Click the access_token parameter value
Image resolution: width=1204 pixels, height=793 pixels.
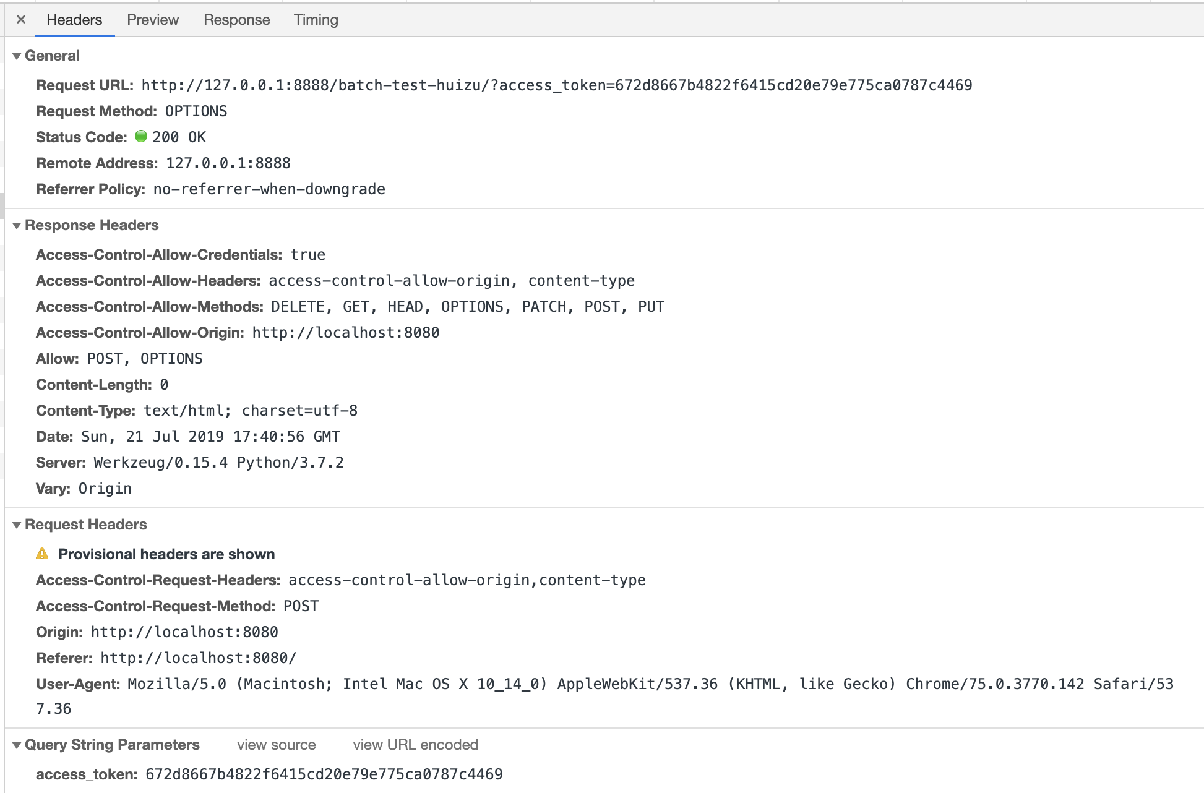pos(324,774)
